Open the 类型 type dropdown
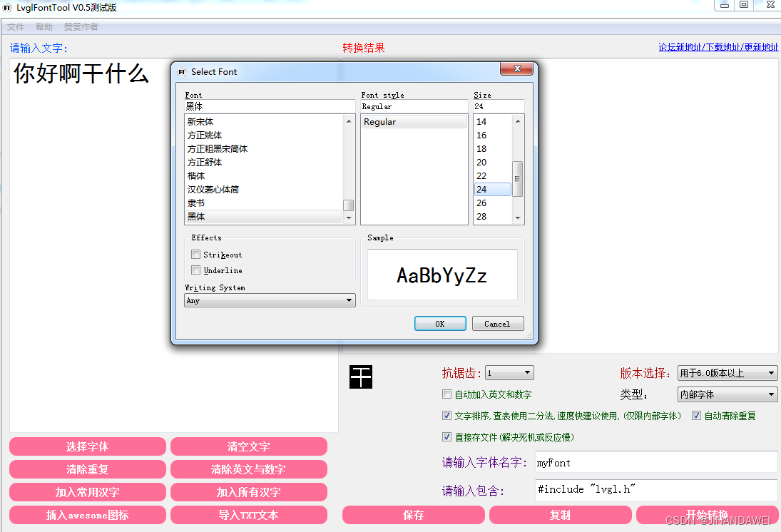 728,394
